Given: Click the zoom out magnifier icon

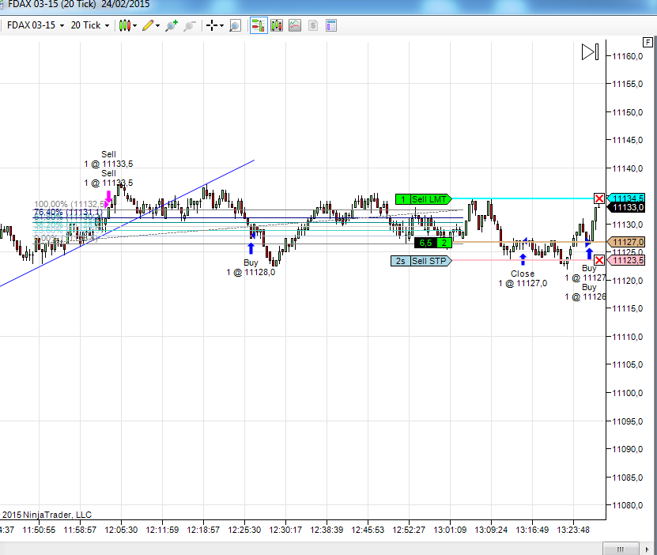Looking at the screenshot, I should click(x=190, y=25).
